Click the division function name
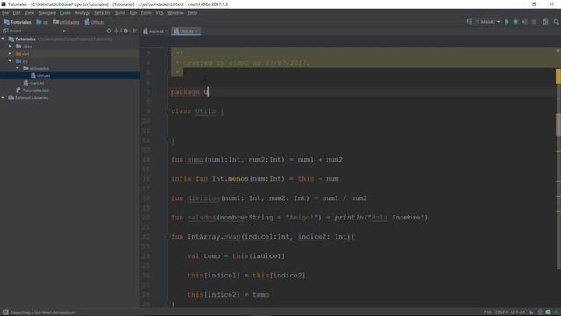This screenshot has width=561, height=316. click(203, 198)
